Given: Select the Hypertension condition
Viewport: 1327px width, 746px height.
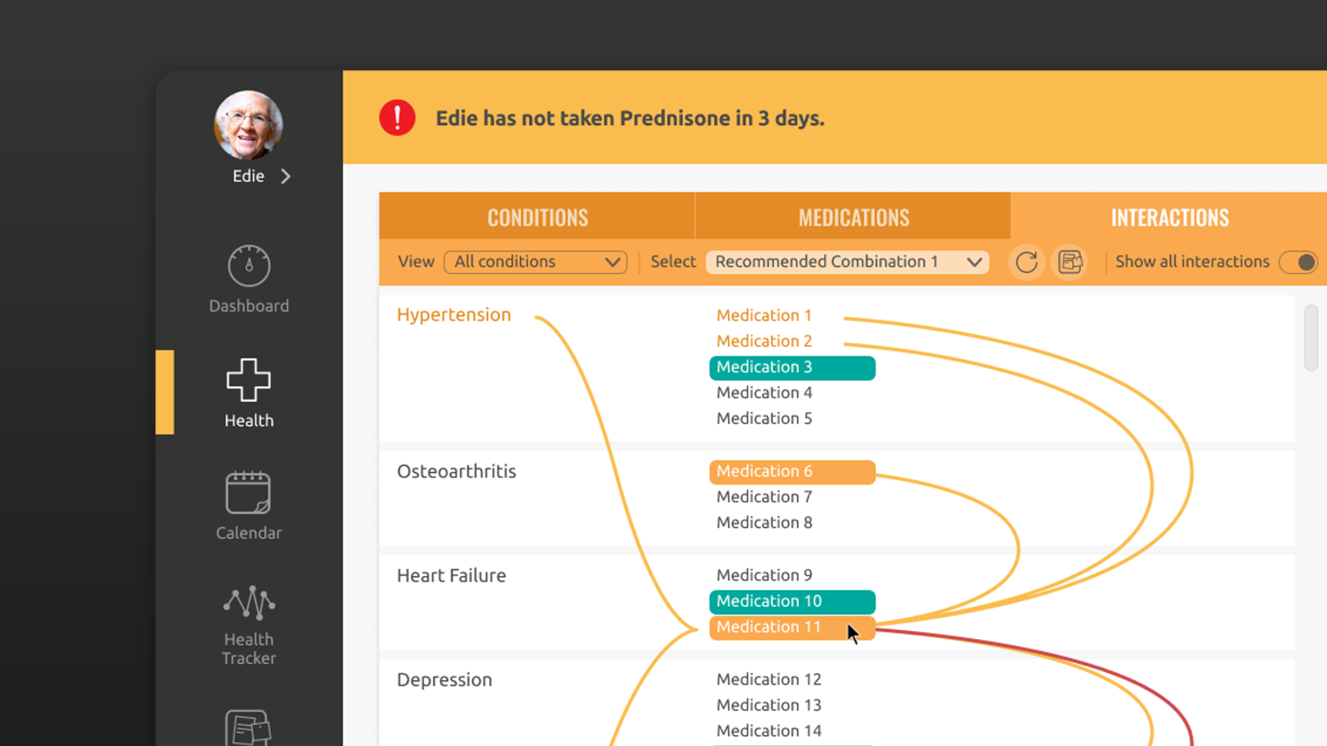Looking at the screenshot, I should click(454, 315).
